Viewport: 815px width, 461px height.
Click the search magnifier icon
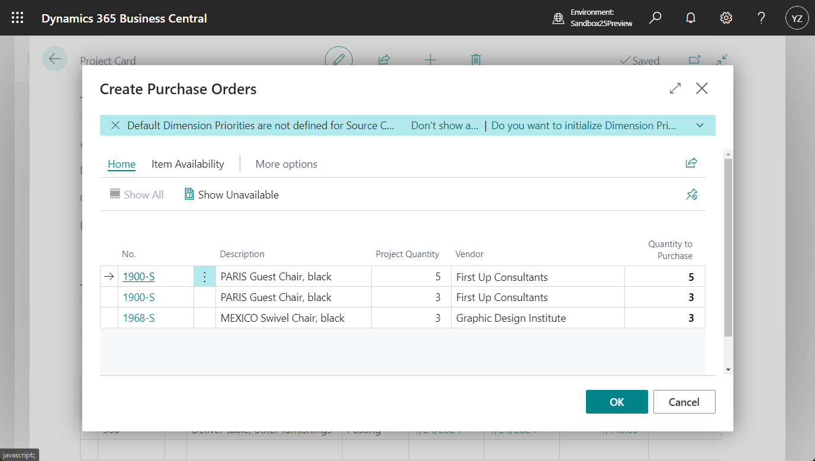655,18
